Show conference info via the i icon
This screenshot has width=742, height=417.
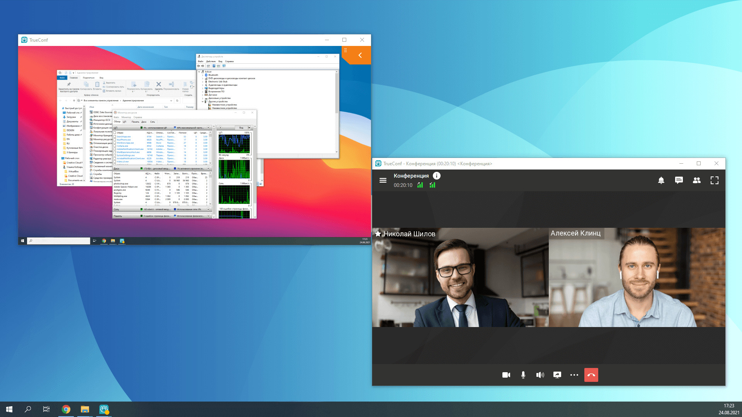pos(437,176)
